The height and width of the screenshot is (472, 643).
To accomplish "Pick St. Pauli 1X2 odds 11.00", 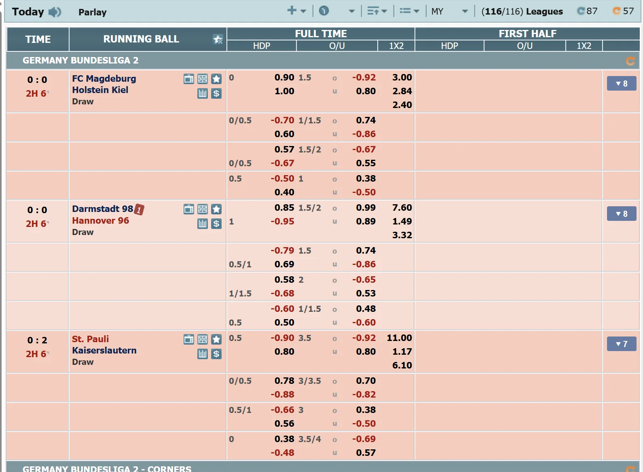I will tap(399, 338).
